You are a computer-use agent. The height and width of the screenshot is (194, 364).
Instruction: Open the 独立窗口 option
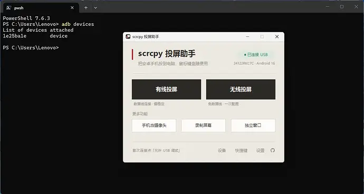(253, 125)
